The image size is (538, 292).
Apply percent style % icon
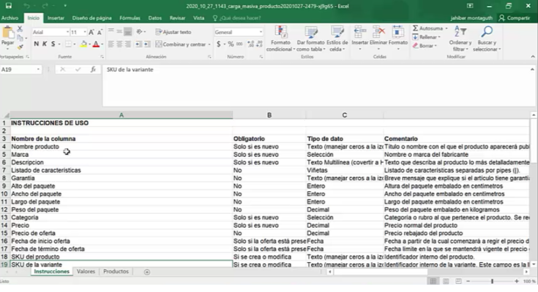click(x=231, y=44)
